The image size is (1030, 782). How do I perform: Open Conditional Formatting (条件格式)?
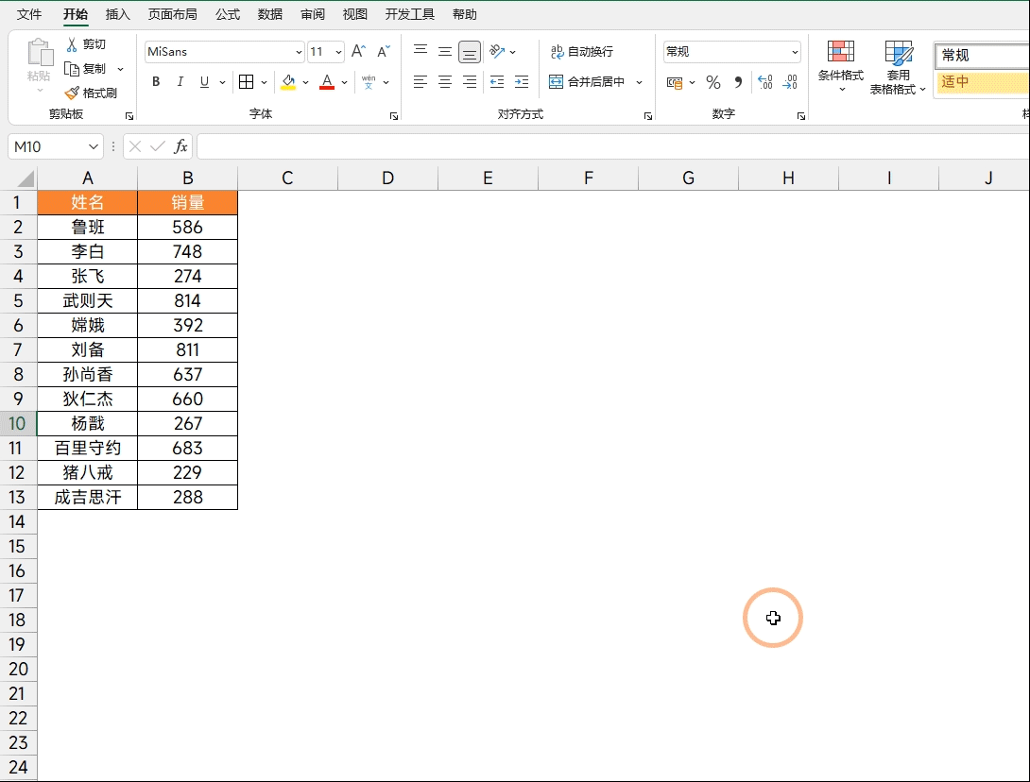pyautogui.click(x=840, y=66)
